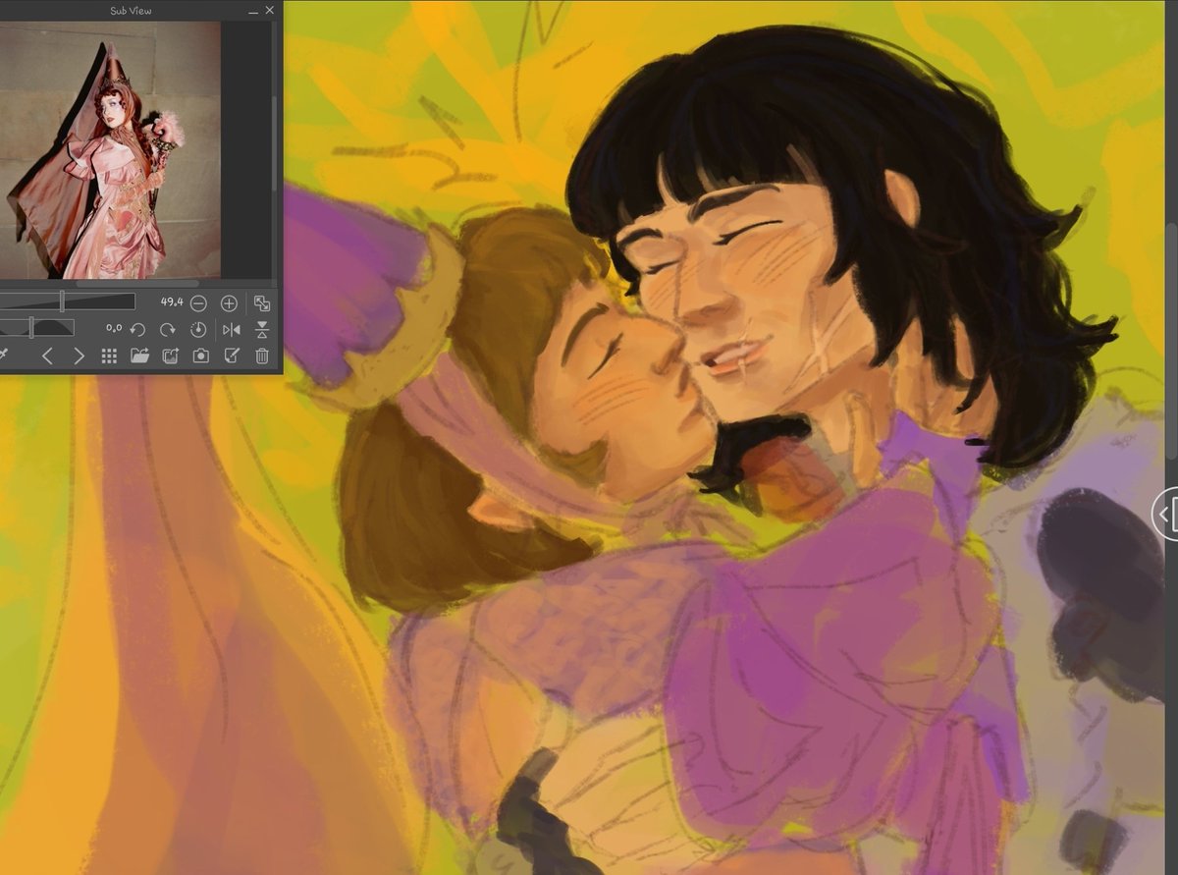Minimize the Sub View panel
Screen dimensions: 1178x875
pos(253,11)
